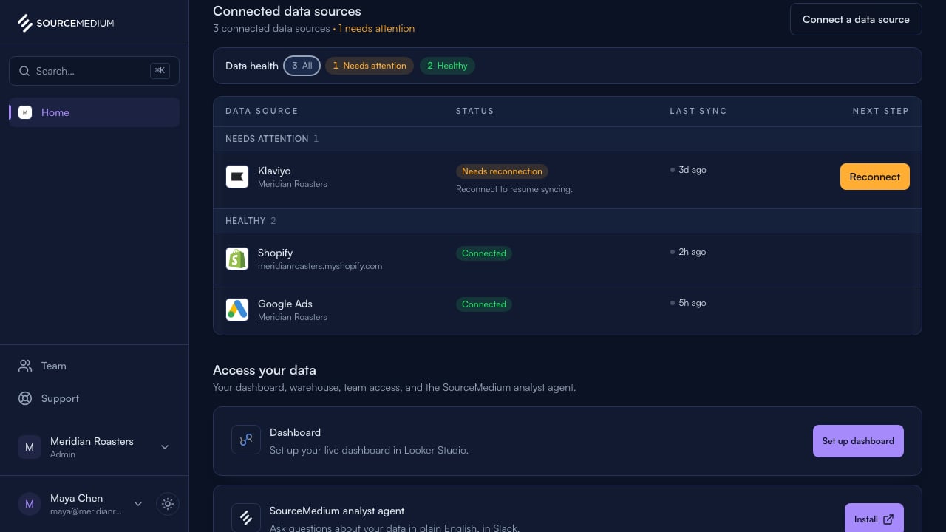Click the Google Ads logo
Screen dimensions: 946x532
(x=237, y=310)
